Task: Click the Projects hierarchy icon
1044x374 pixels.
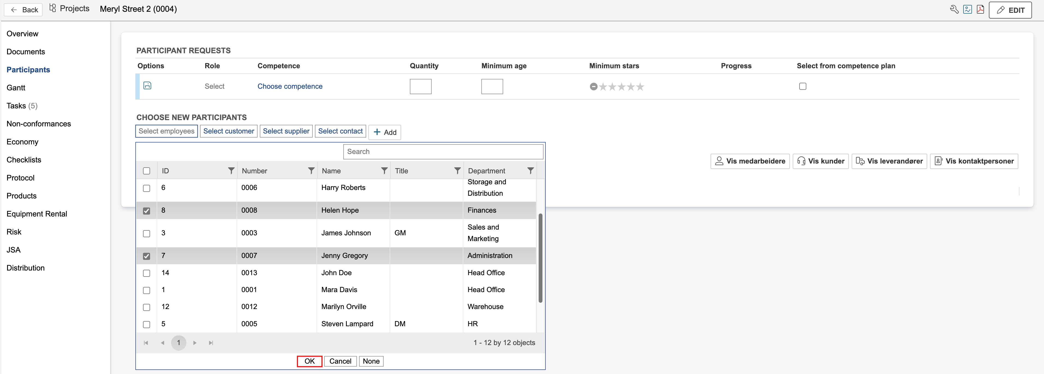Action: coord(53,8)
